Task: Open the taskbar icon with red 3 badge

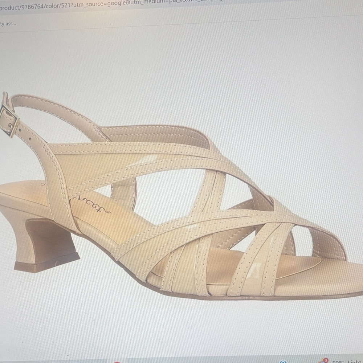Action: click(x=324, y=361)
